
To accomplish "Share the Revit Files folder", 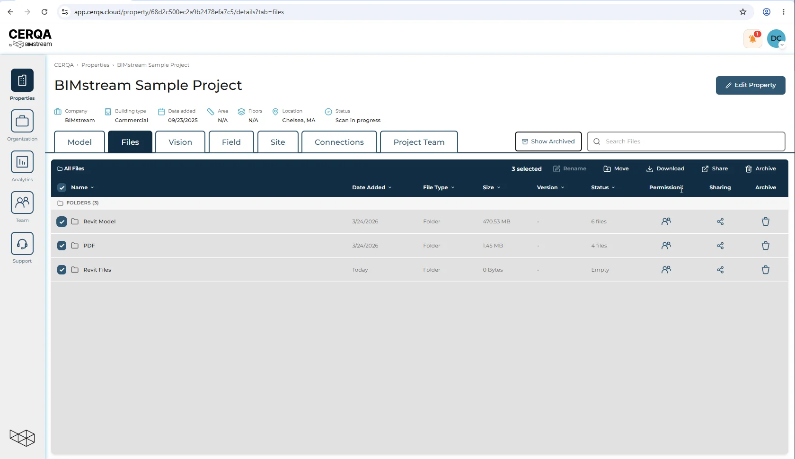I will coord(720,270).
